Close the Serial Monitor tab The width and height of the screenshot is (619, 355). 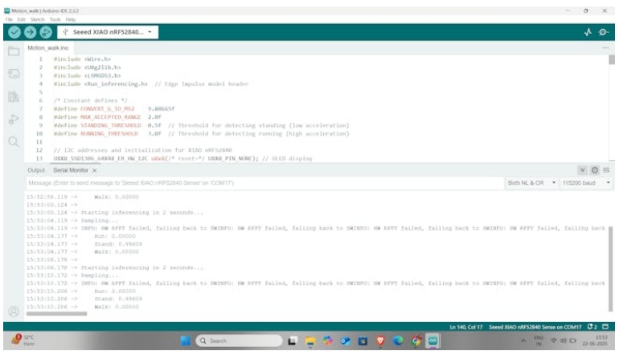(x=94, y=170)
